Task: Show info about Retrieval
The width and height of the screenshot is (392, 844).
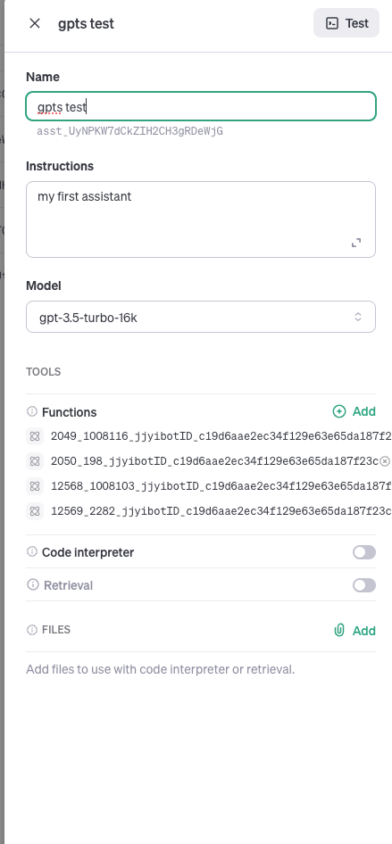Action: (x=33, y=584)
